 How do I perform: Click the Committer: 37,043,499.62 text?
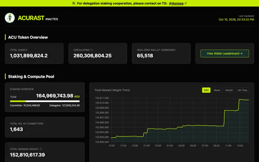click(25, 105)
